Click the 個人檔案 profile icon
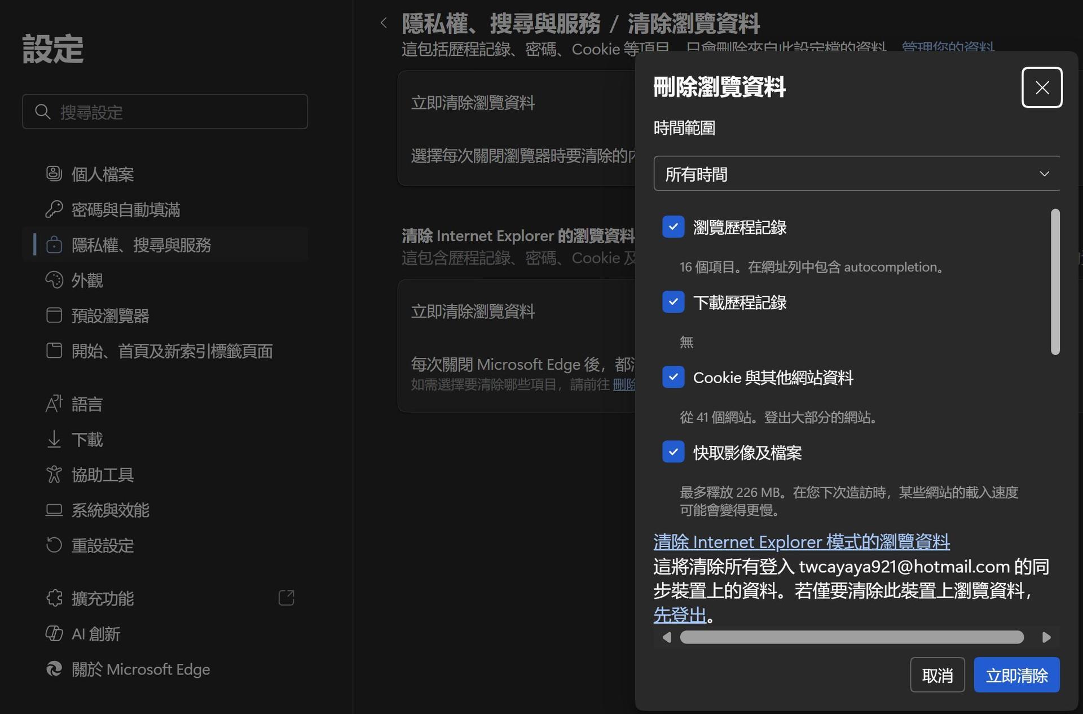 pyautogui.click(x=54, y=174)
